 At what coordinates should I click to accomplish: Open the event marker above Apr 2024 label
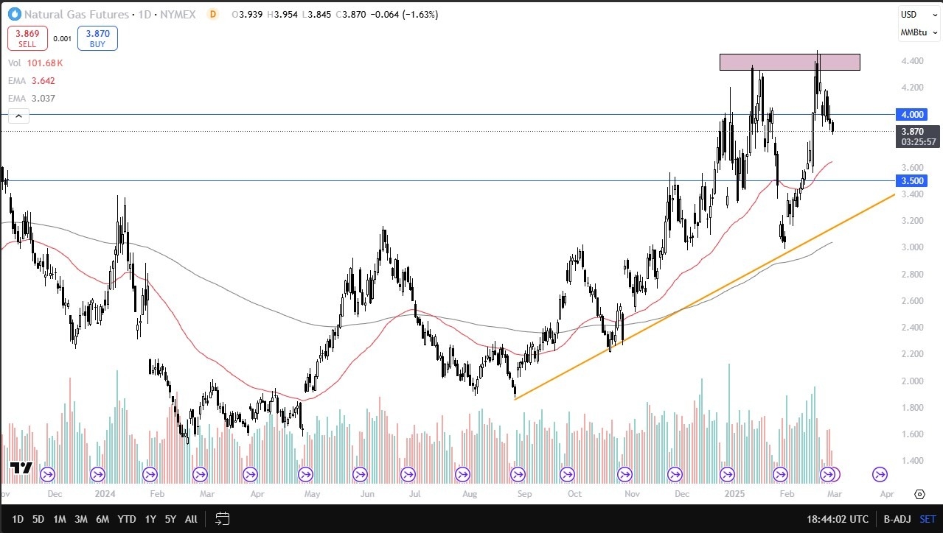pyautogui.click(x=250, y=474)
